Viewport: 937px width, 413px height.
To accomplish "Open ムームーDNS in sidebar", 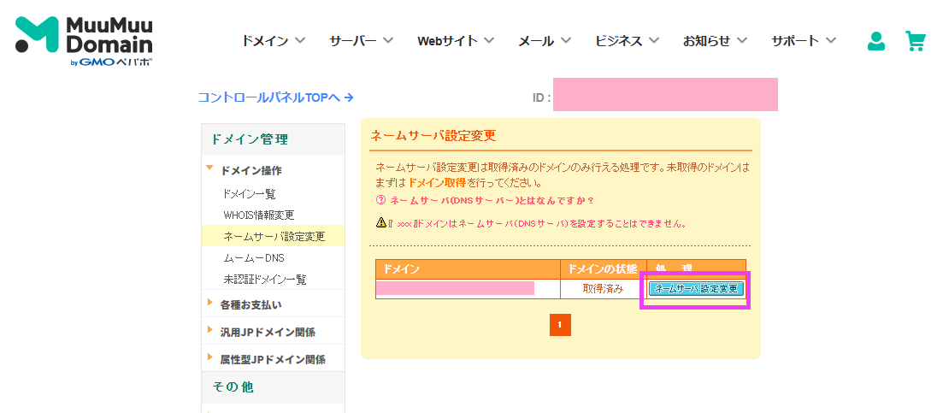I will [253, 258].
